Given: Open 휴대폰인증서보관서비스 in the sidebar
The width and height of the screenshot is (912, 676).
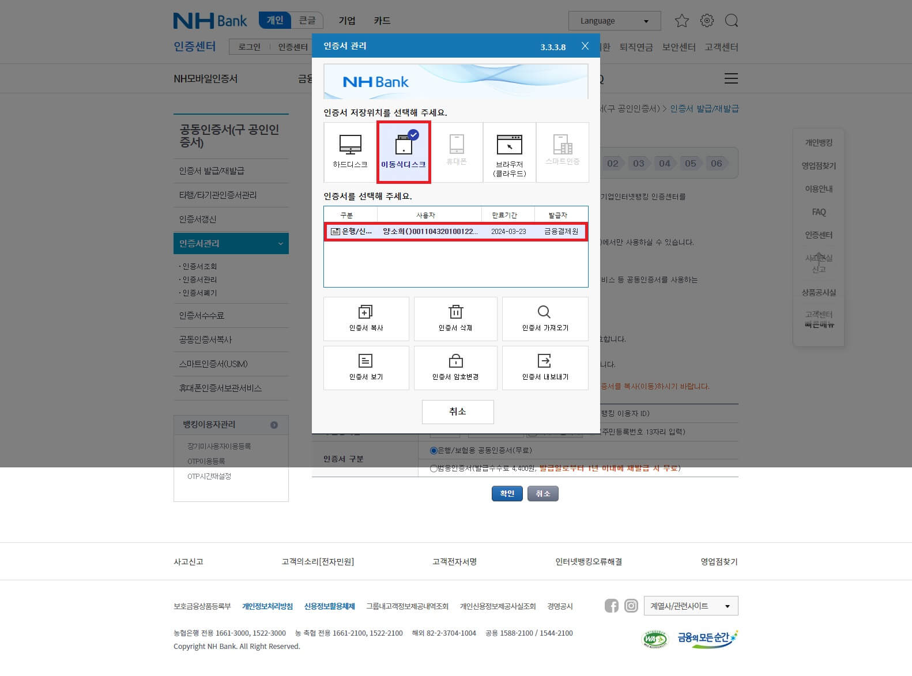Looking at the screenshot, I should [x=220, y=388].
